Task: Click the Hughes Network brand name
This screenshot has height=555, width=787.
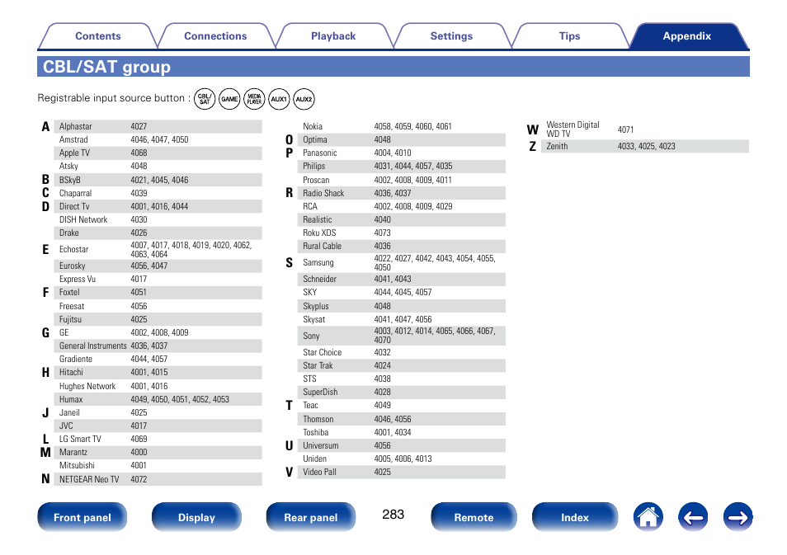Action: [87, 386]
